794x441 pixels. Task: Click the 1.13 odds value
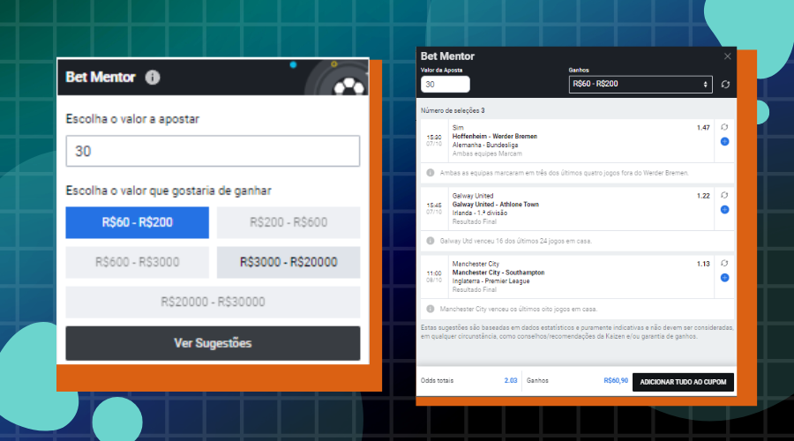[703, 264]
